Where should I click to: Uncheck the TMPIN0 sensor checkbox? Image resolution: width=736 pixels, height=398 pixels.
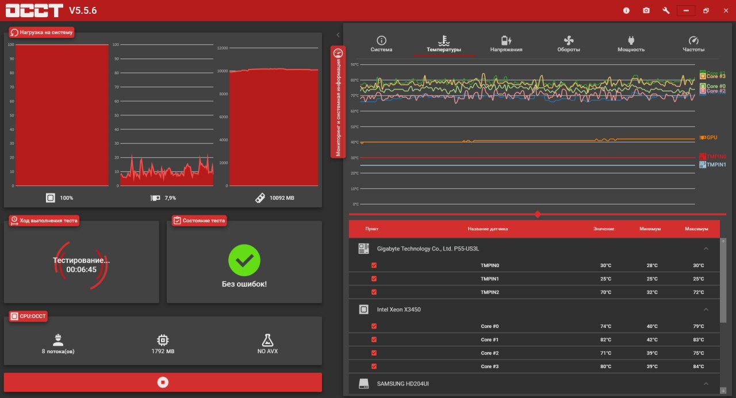(x=374, y=265)
